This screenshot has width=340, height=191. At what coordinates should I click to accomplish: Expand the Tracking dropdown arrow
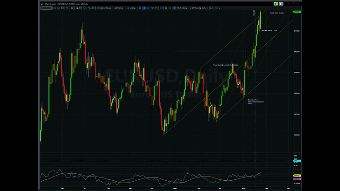click(189, 8)
